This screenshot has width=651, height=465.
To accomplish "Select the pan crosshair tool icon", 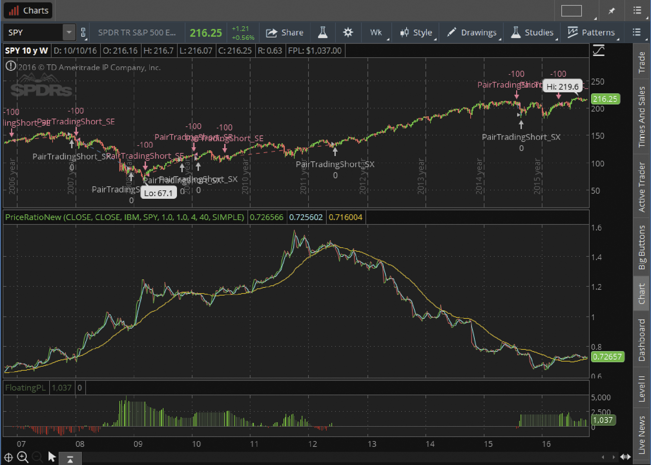I will pos(8,458).
